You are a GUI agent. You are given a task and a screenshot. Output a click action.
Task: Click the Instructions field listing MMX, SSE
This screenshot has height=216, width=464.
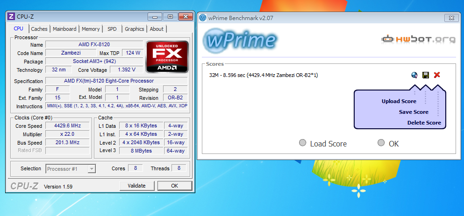click(x=117, y=106)
